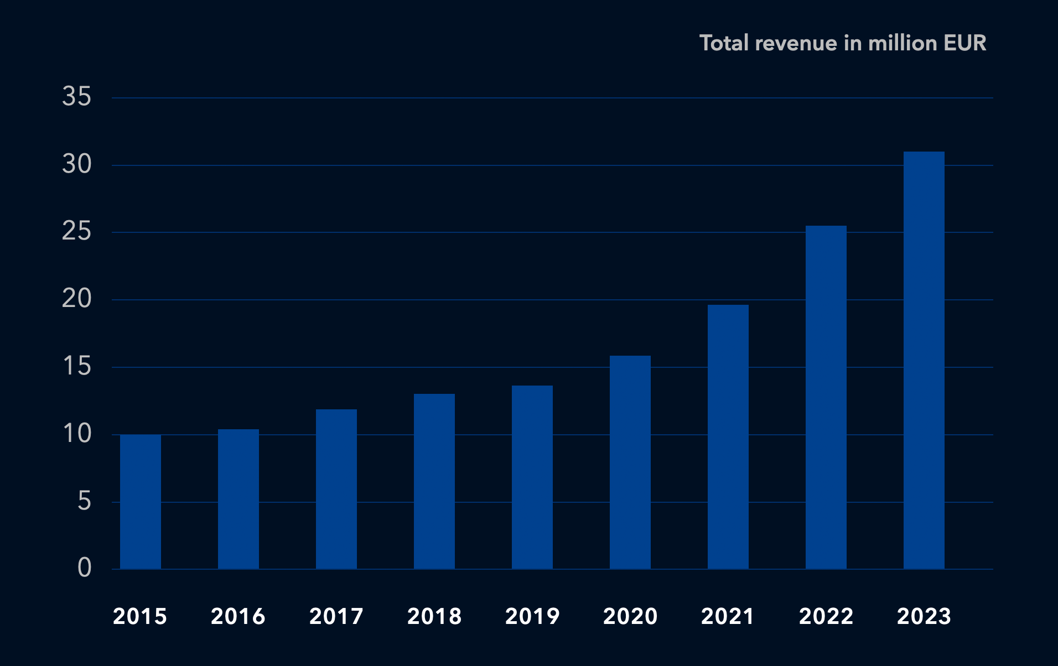Select the x-axis label '2023'
Screen dimensions: 1058x666
(x=924, y=616)
